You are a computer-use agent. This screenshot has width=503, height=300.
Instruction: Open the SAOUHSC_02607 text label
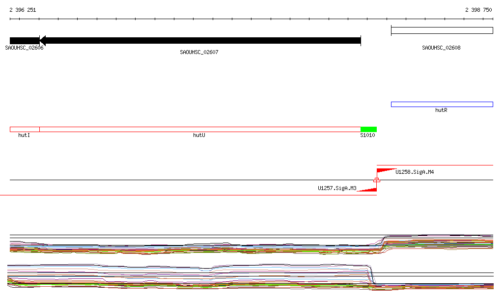click(199, 52)
